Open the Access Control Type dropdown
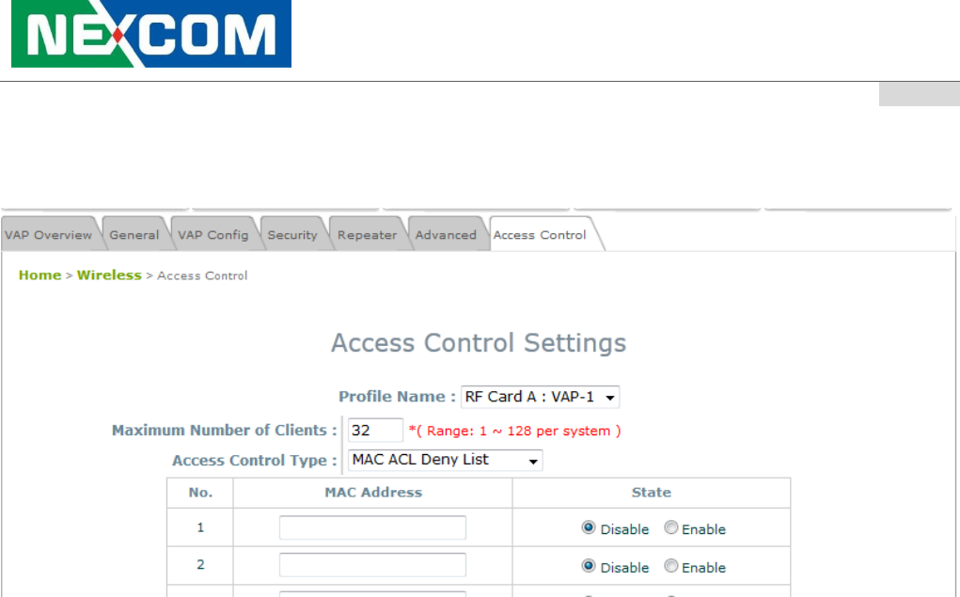Screen dimensions: 960x597 pos(445,461)
